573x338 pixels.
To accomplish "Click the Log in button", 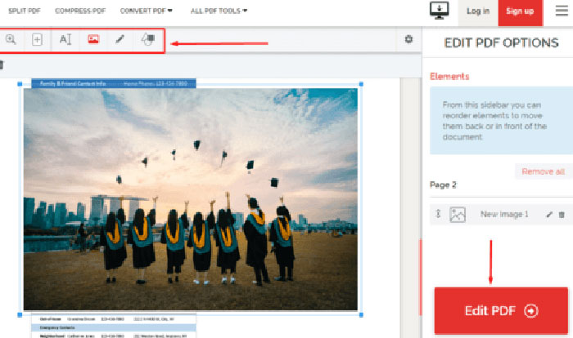I will pos(478,11).
